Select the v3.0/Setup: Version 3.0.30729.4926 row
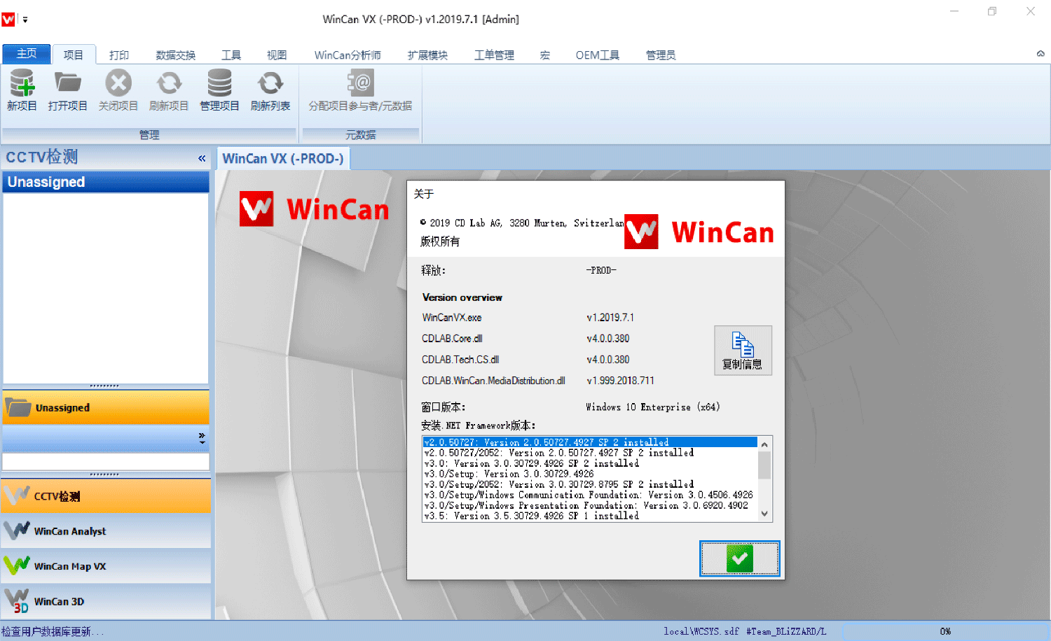This screenshot has height=641, width=1051. pyautogui.click(x=590, y=474)
